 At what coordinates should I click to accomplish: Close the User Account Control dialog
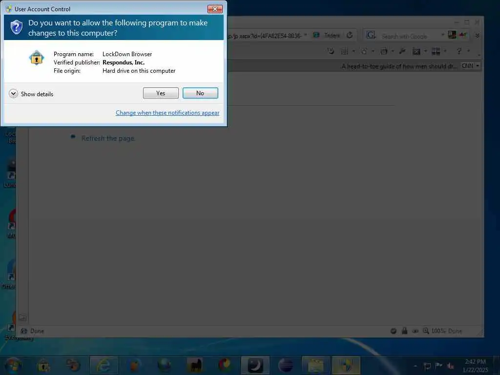point(215,9)
